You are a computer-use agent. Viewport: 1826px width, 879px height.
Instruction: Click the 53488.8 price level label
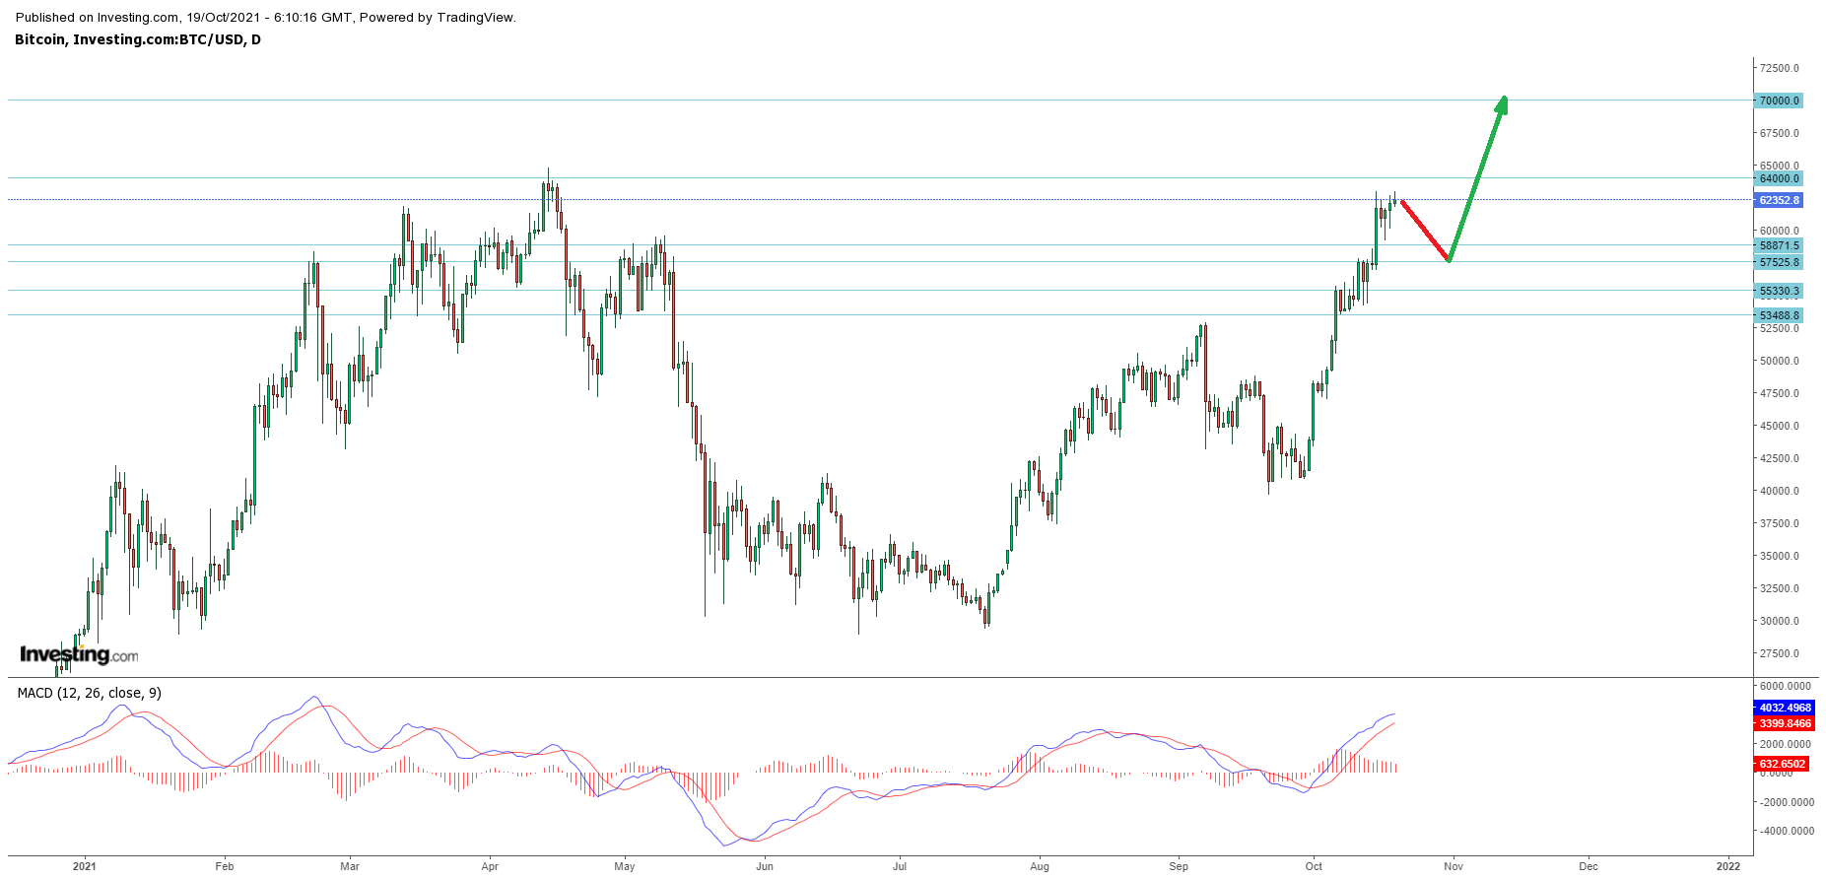coord(1779,315)
